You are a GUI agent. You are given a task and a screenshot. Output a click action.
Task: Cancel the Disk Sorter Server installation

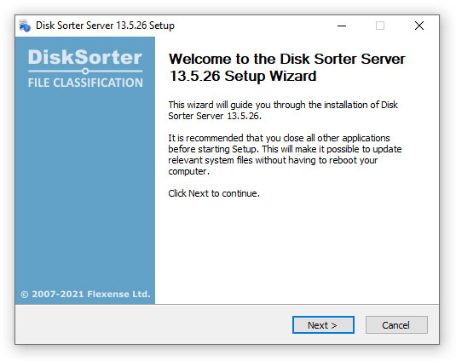(396, 324)
